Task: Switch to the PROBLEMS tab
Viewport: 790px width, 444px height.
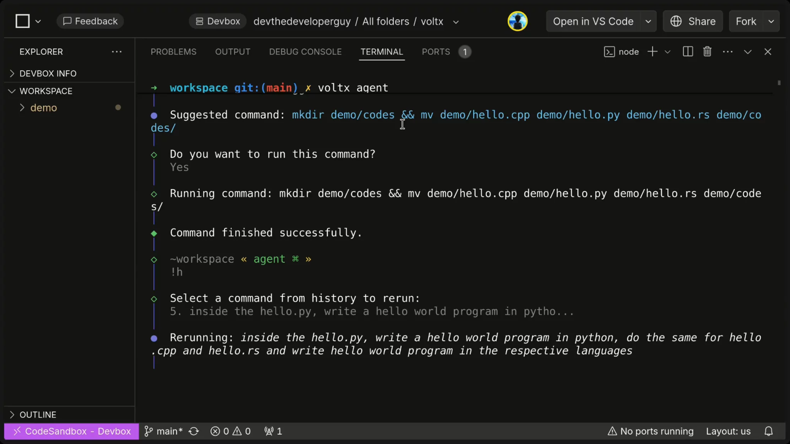Action: coord(173,52)
